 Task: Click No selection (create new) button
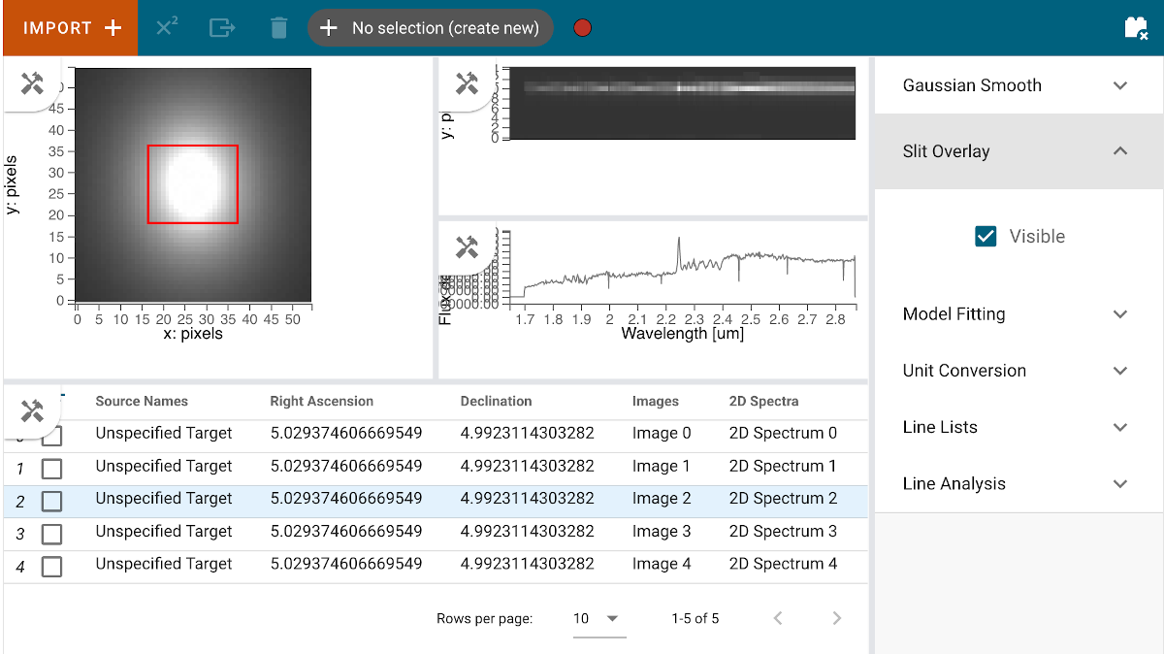431,28
